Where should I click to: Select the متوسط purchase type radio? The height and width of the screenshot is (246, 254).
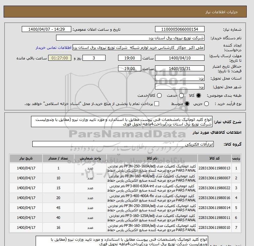point(187,104)
